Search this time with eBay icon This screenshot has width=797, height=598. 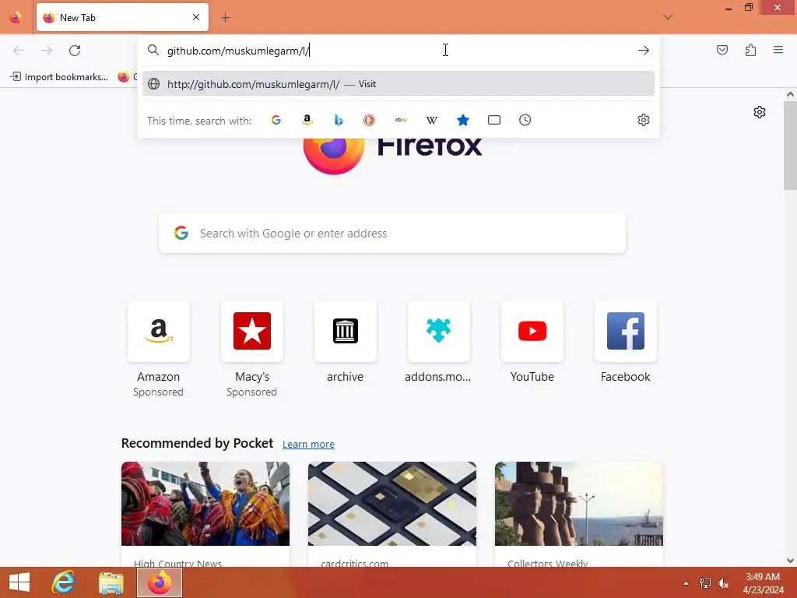[x=401, y=120]
